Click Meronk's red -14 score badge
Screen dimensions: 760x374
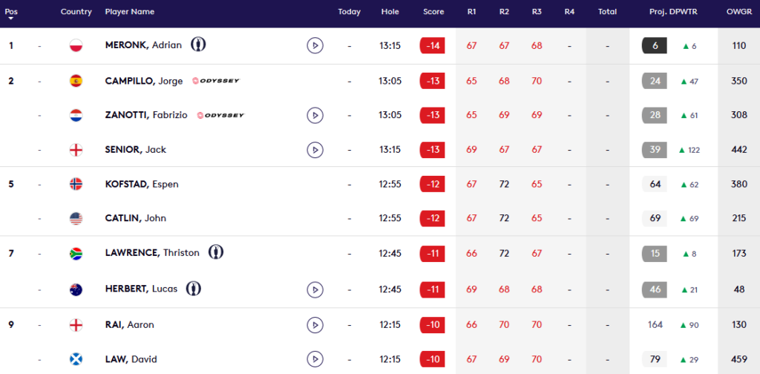(433, 45)
